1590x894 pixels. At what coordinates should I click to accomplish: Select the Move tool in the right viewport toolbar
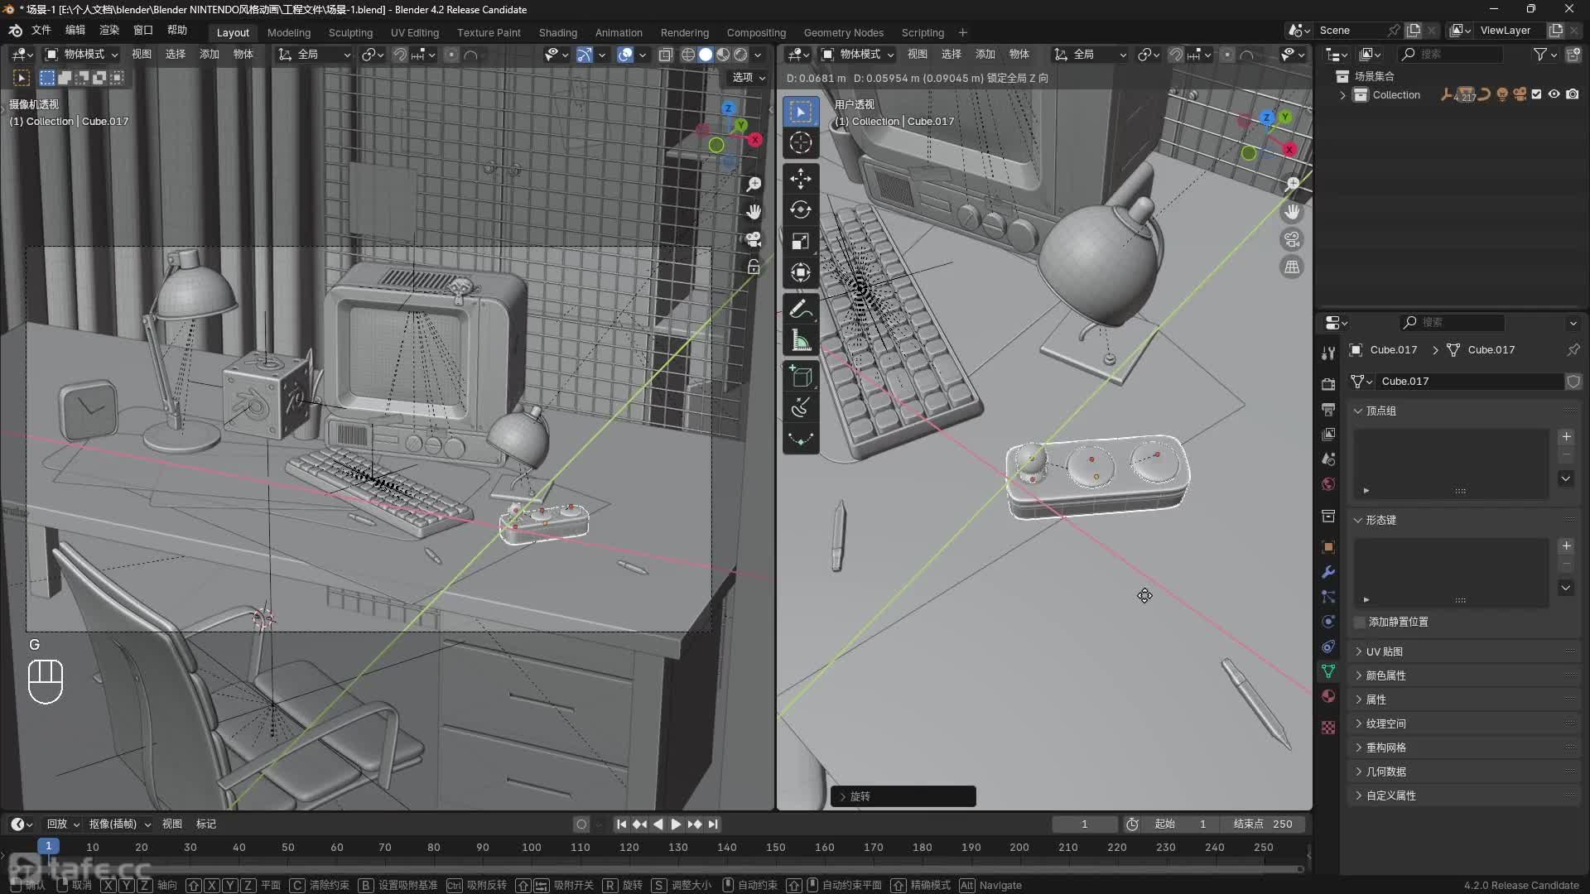[800, 178]
